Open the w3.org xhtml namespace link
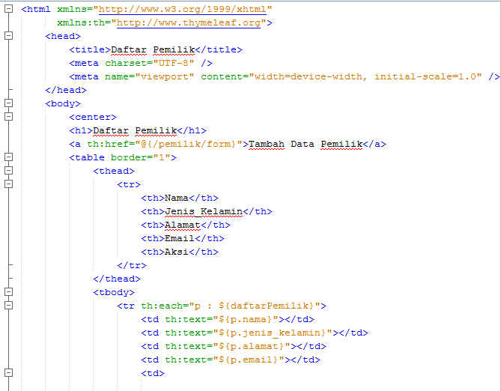Viewport: 501px width, 391px height. point(183,9)
